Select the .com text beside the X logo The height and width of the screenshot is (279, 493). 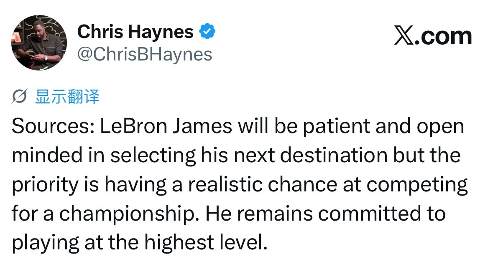pos(443,36)
